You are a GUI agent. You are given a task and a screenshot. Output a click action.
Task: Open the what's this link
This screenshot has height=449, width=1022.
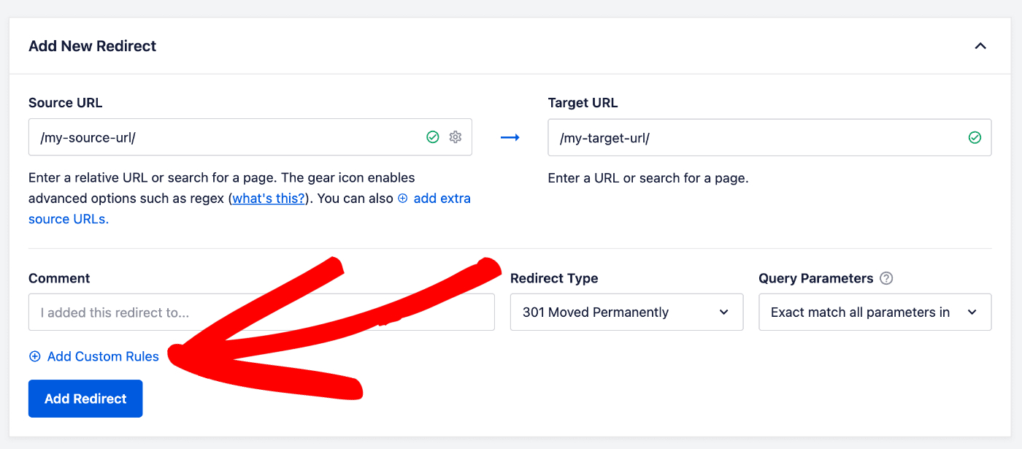(268, 198)
